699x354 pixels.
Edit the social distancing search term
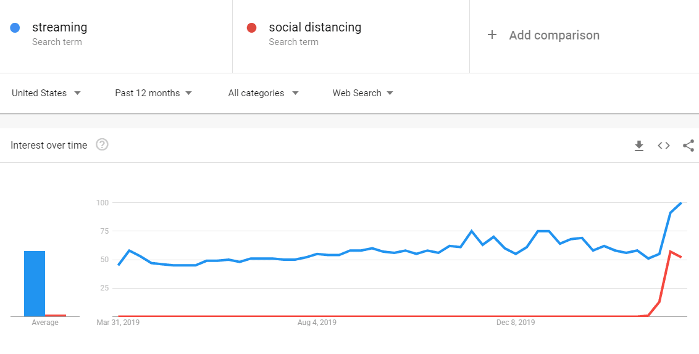click(x=315, y=28)
